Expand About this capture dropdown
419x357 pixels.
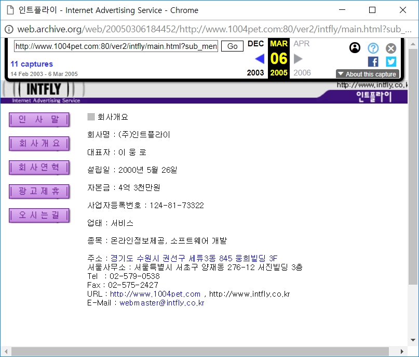pos(368,74)
